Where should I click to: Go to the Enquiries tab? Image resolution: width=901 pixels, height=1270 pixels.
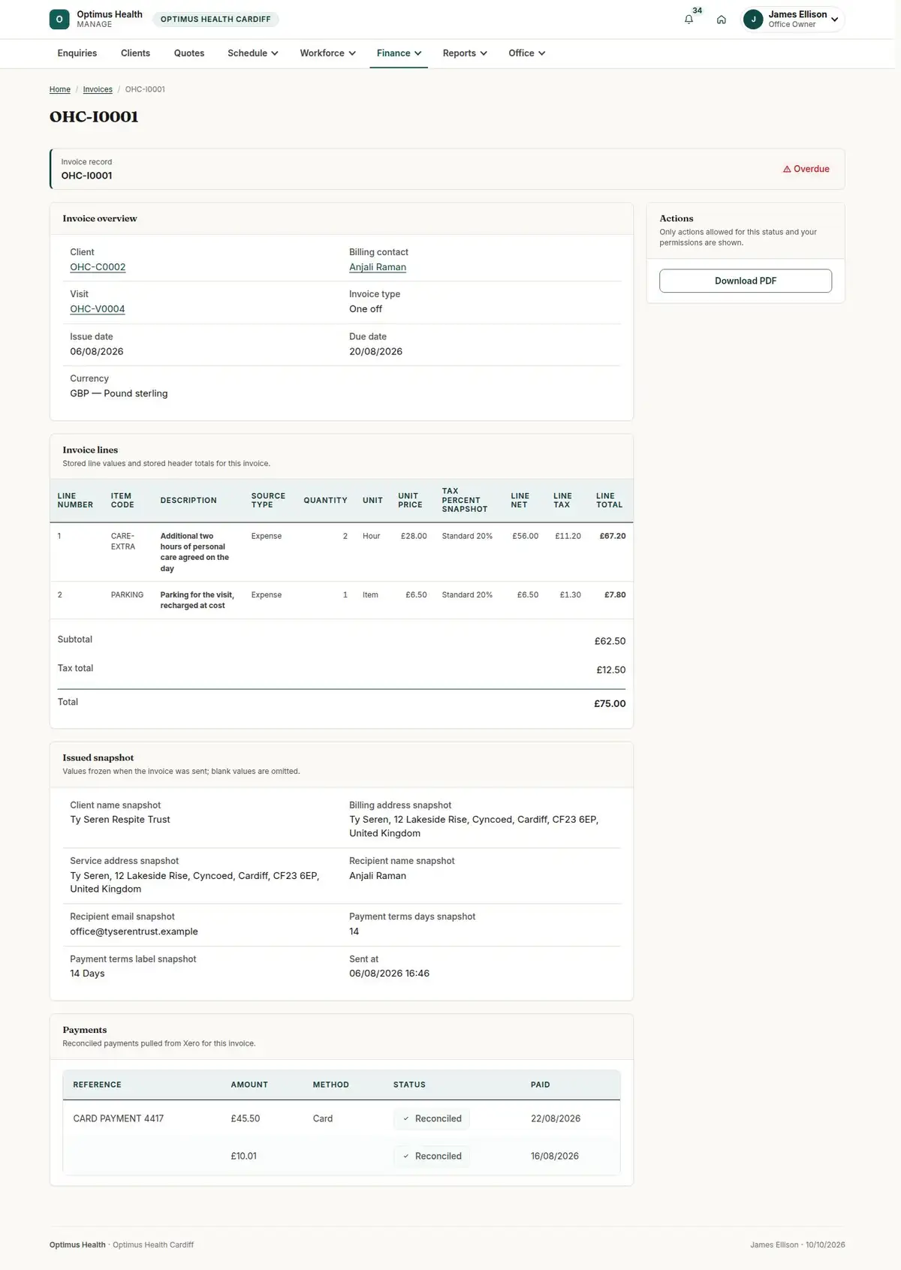click(77, 53)
